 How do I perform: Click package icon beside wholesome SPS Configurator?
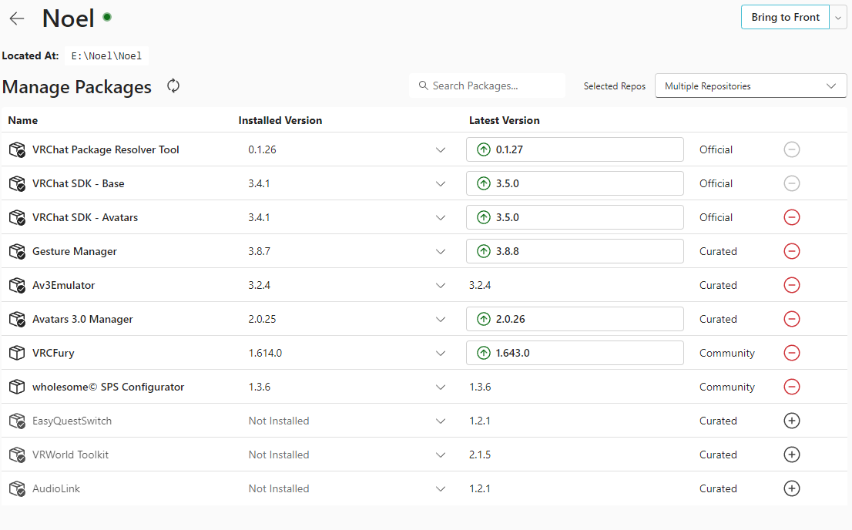pos(18,387)
